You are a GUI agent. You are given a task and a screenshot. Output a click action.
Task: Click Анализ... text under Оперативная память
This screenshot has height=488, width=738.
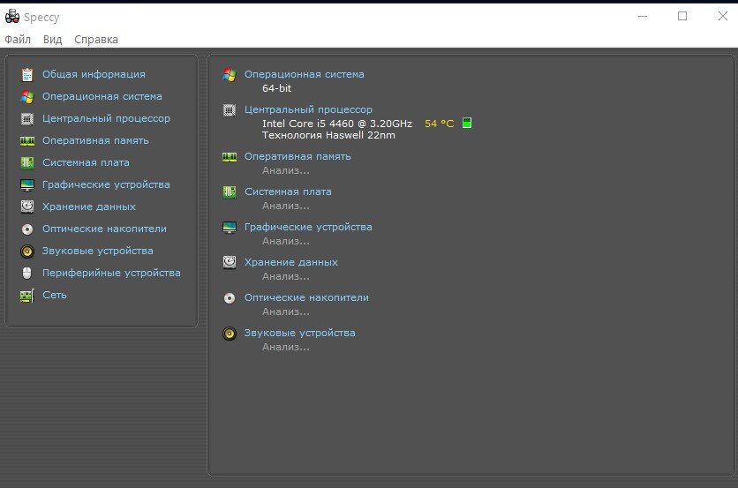point(286,171)
